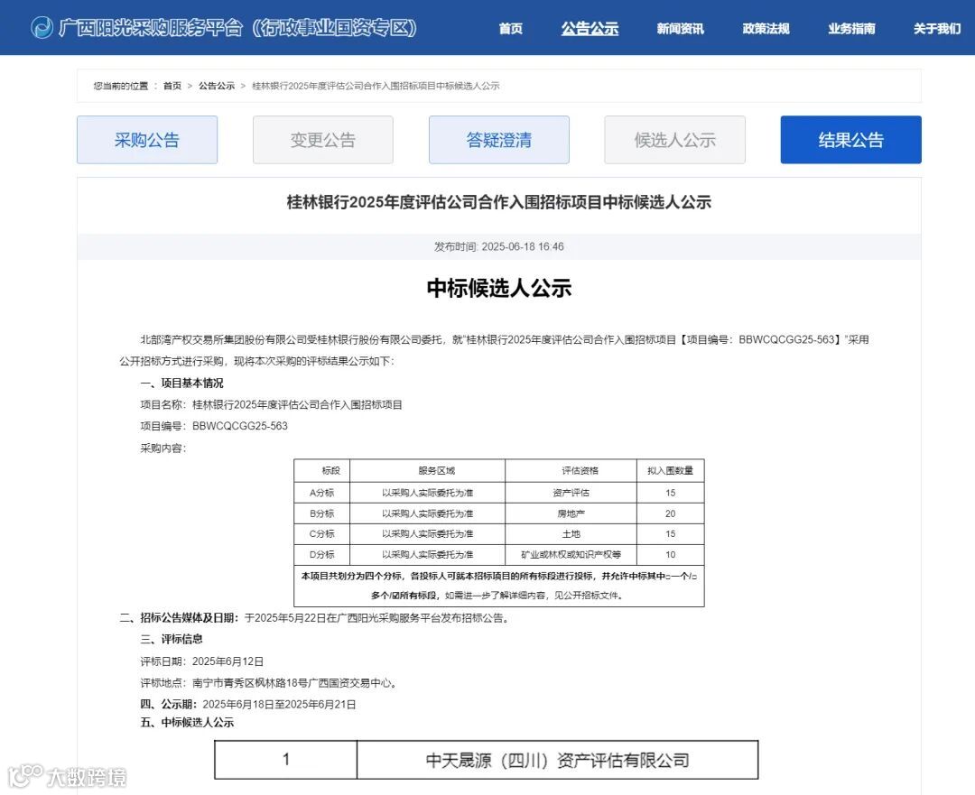Click the 服务区域 table header cell

click(428, 470)
